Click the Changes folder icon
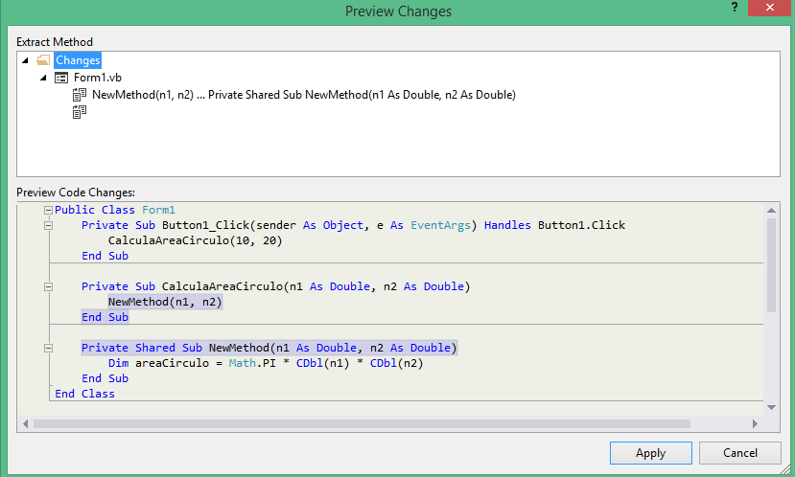Image resolution: width=795 pixels, height=477 pixels. [43, 60]
